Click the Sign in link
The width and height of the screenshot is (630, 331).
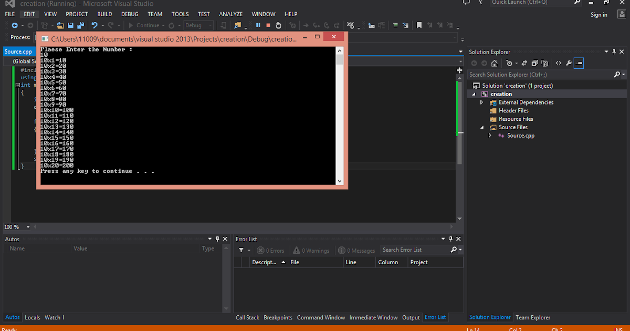coord(599,15)
